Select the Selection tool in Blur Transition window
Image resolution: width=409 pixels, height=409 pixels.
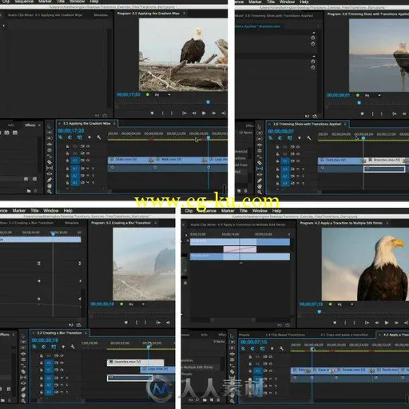pos(23,336)
